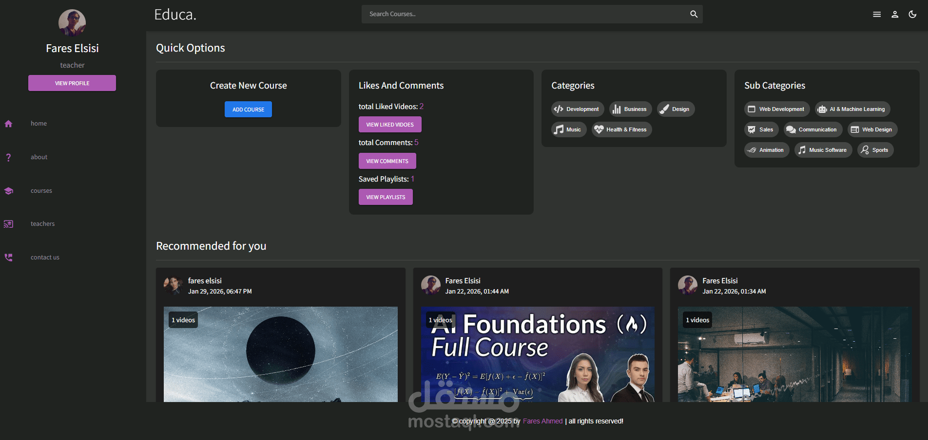The image size is (928, 440).
Task: Select Health & Fitness category label
Action: [x=626, y=129]
